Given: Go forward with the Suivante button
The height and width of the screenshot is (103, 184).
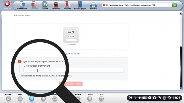Looking at the screenshot, I should (x=34, y=5).
